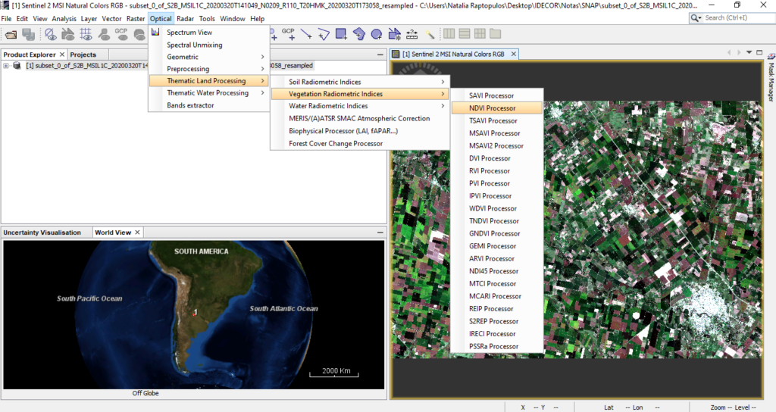Select the draw line tool
The width and height of the screenshot is (776, 412).
[306, 34]
